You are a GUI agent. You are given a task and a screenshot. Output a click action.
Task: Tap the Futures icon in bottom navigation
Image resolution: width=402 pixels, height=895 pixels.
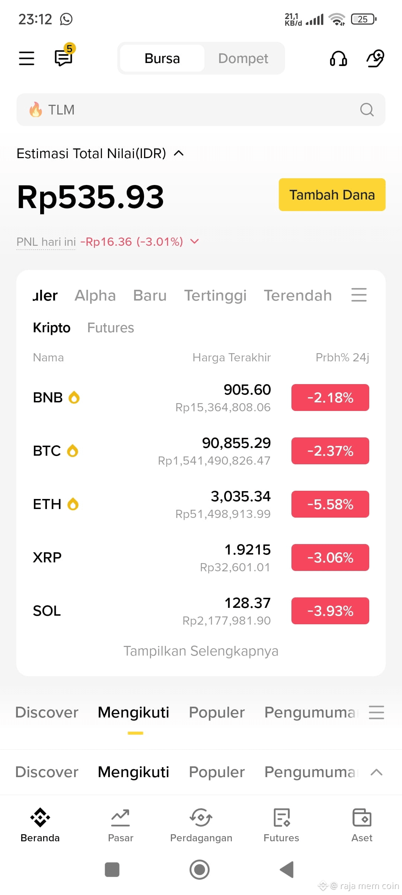point(281,825)
